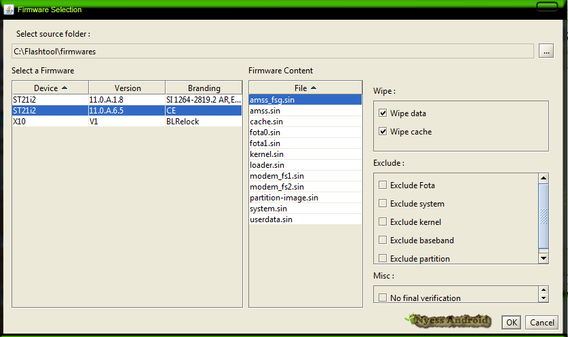This screenshot has width=568, height=337.
Task: Cancel the firmware selection dialog
Action: click(x=542, y=322)
